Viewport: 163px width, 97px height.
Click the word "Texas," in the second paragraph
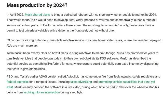(x=118, y=40)
